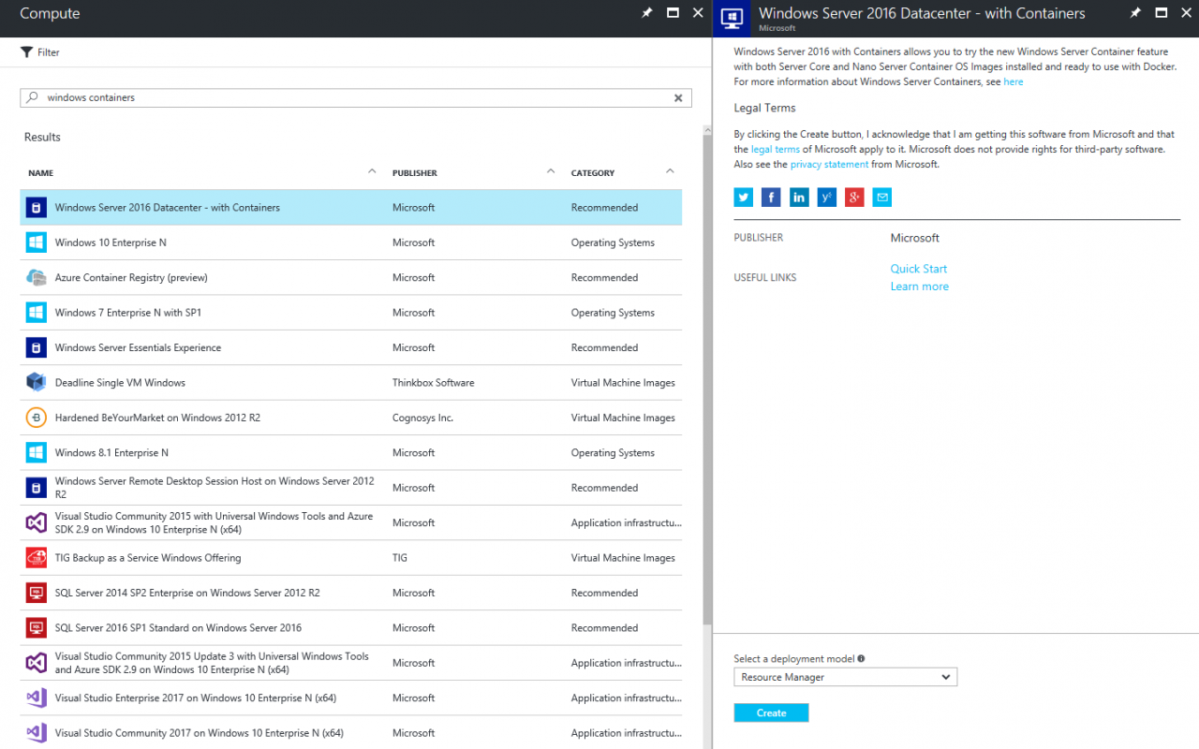Click CATEGORY column header text
Viewport: 1199px width, 749px height.
(x=593, y=173)
